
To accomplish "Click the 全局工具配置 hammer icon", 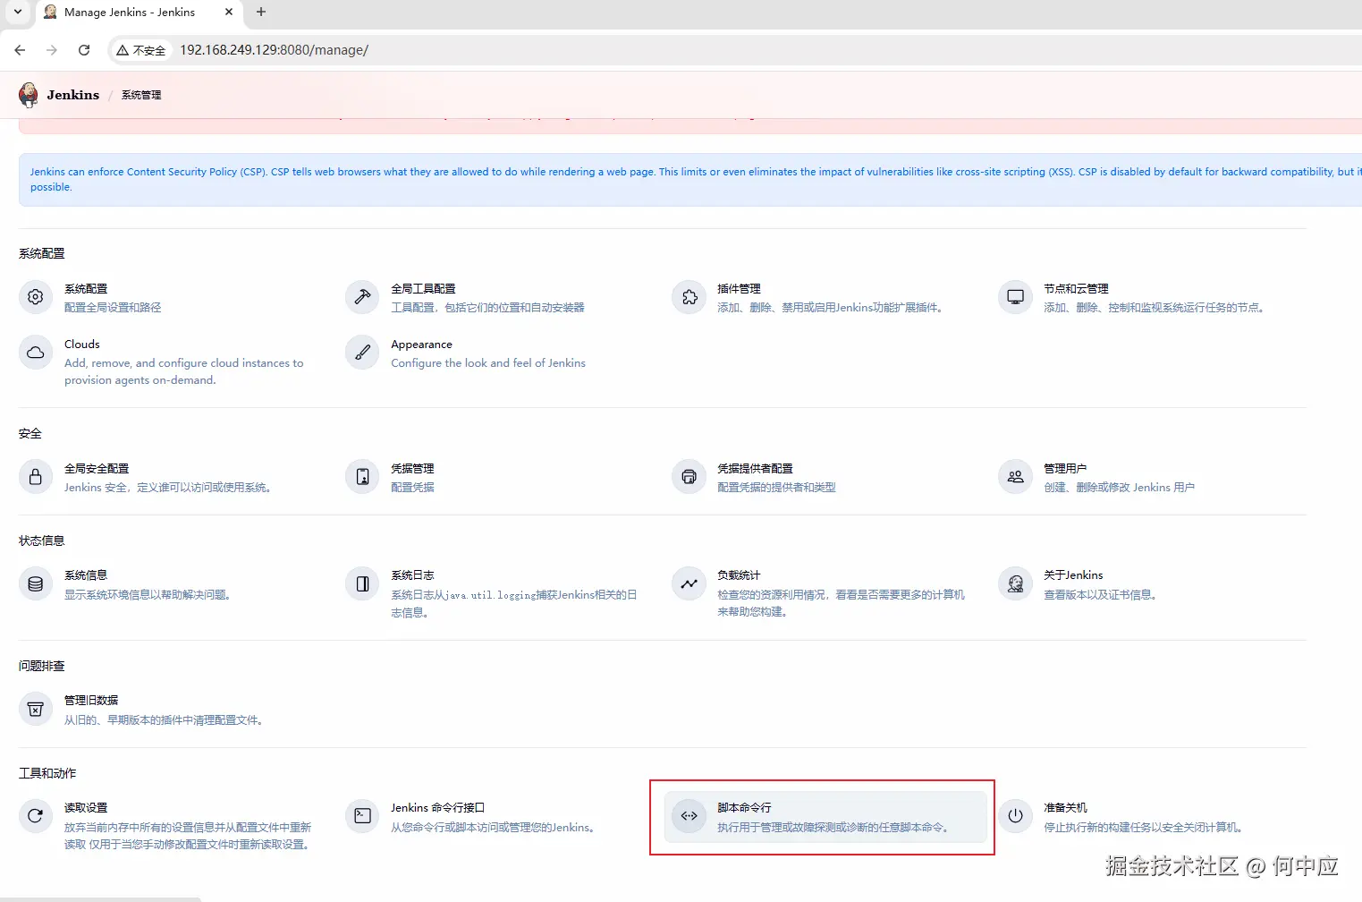I will click(x=362, y=297).
